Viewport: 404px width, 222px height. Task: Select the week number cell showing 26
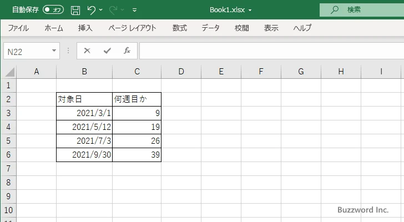click(x=137, y=141)
